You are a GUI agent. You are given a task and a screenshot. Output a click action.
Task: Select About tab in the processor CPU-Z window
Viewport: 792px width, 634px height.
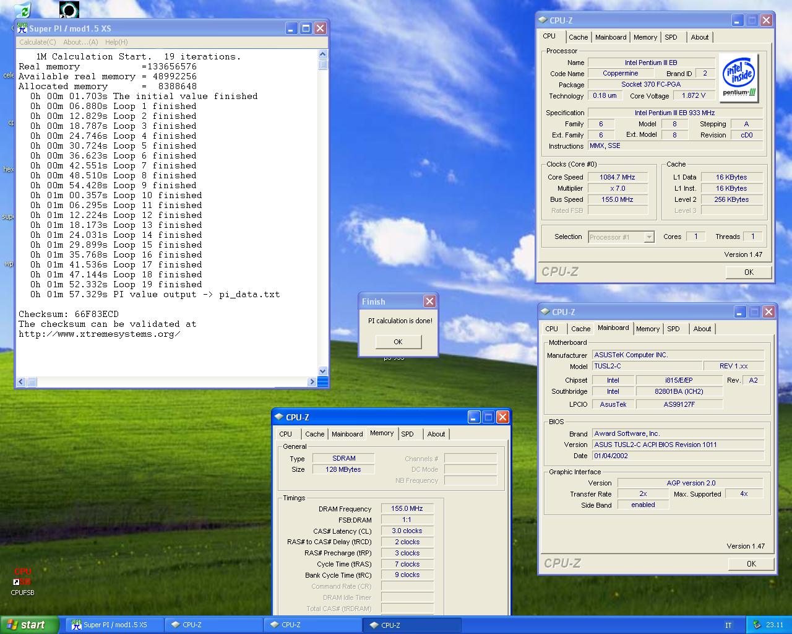click(x=700, y=37)
